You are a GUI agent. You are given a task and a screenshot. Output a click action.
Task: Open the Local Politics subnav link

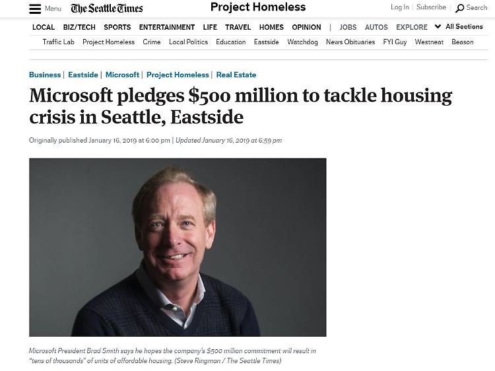point(188,42)
